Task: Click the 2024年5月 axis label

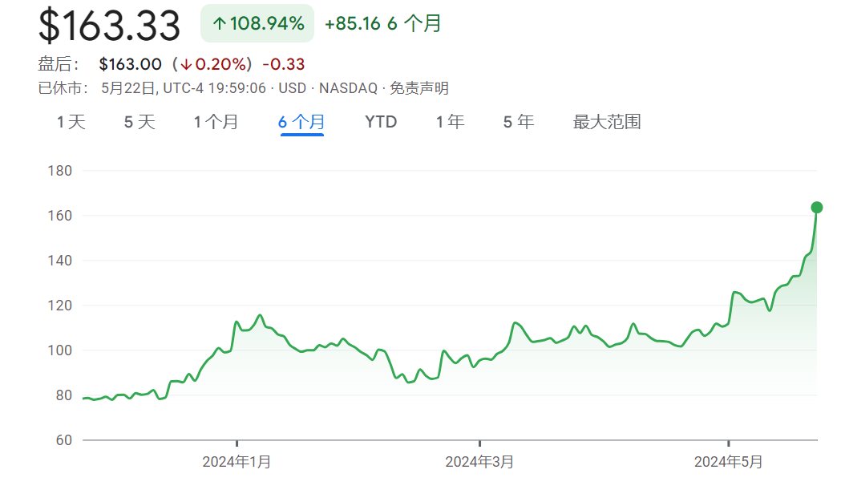Action: 729,462
